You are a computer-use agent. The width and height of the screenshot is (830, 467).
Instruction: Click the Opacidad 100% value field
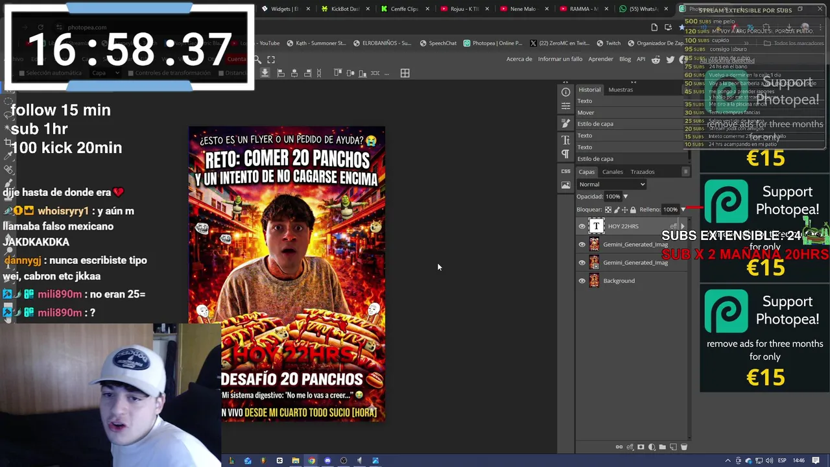click(612, 197)
